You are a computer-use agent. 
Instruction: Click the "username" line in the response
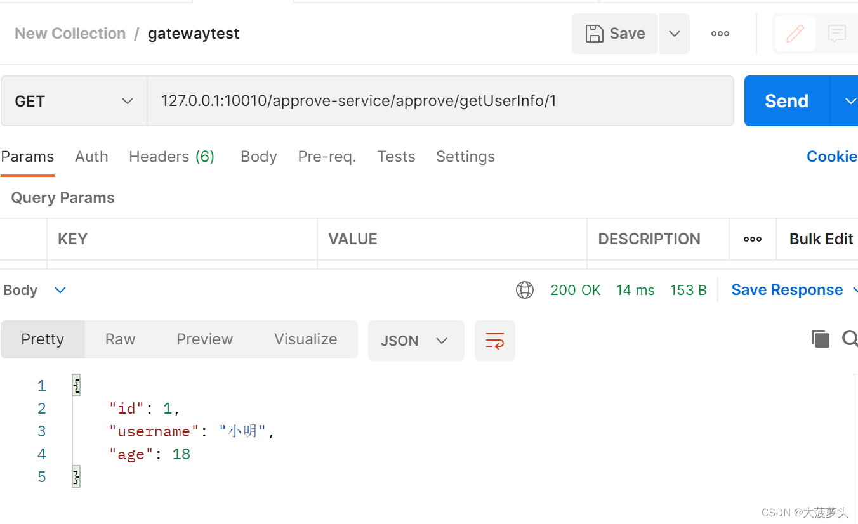tap(192, 431)
